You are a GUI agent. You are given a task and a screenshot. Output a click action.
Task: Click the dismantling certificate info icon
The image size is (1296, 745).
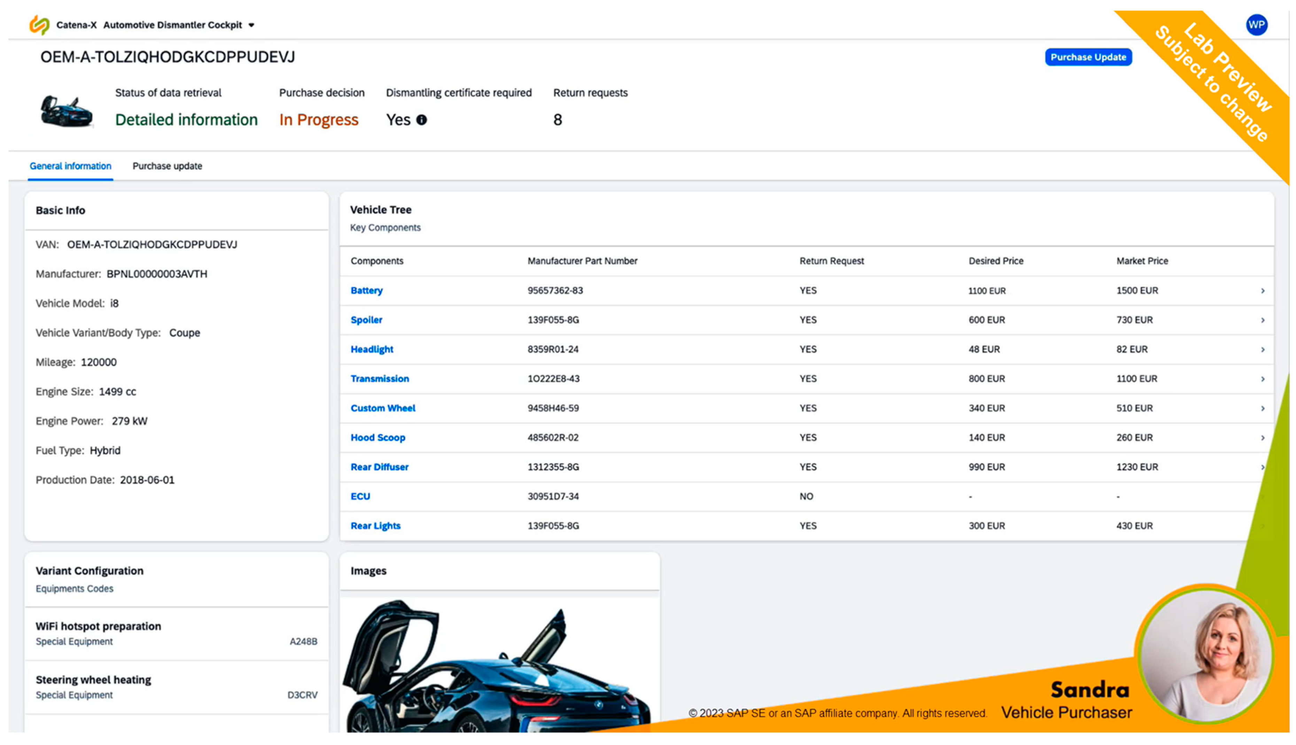click(421, 120)
